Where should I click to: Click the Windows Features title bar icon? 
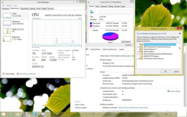(136, 29)
